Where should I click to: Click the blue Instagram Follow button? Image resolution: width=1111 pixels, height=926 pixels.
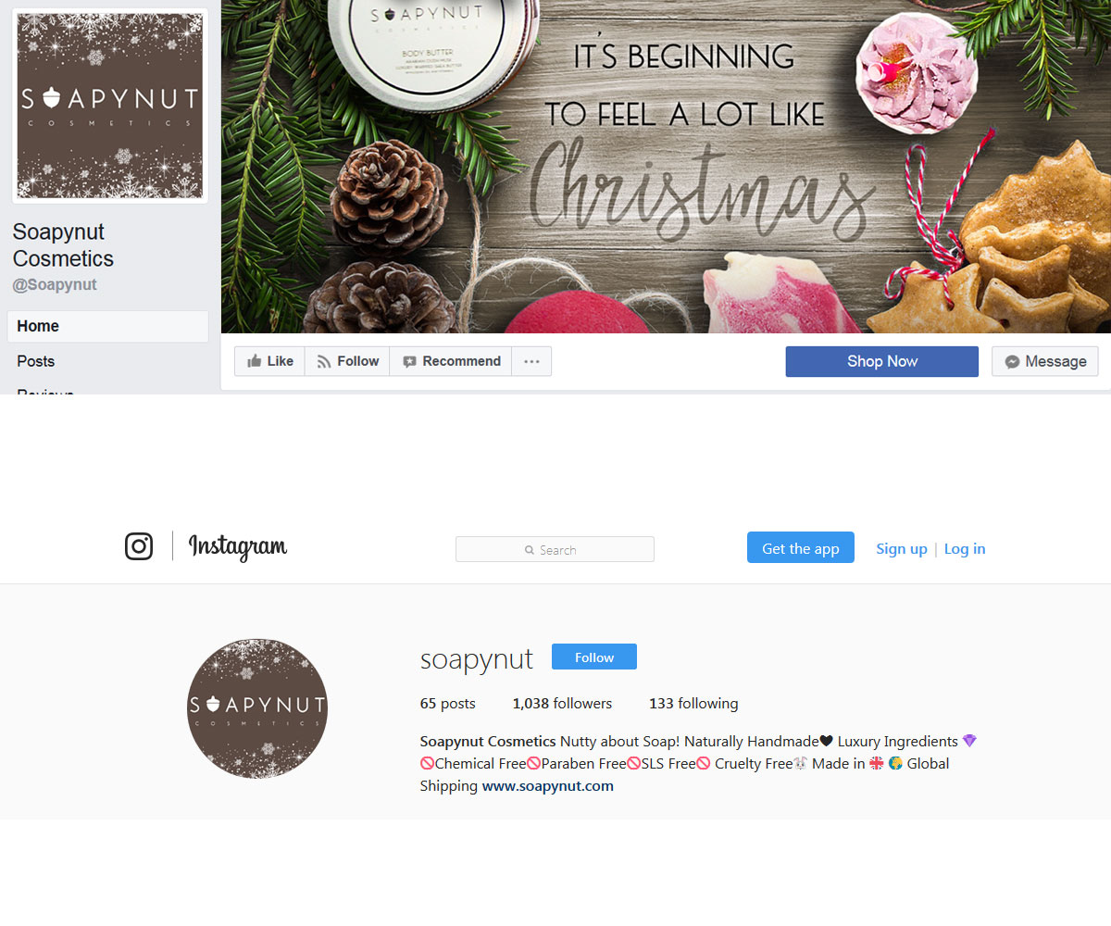pos(594,657)
